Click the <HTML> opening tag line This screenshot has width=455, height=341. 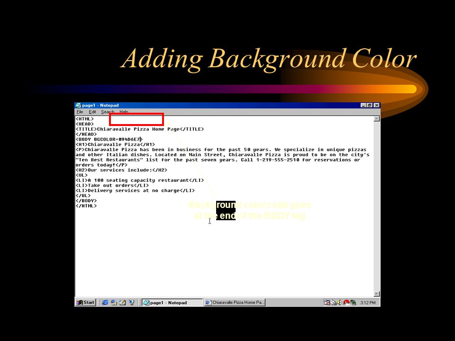pos(85,119)
